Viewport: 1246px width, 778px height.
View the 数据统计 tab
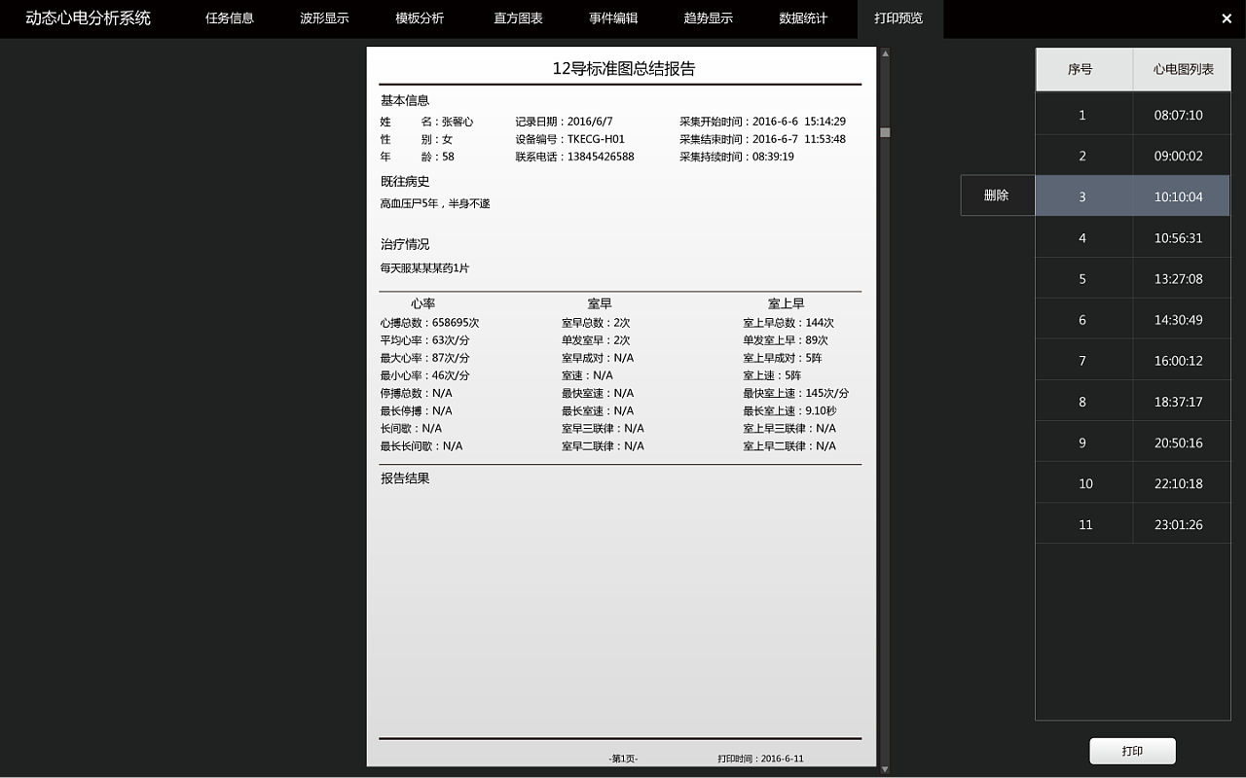(x=802, y=18)
